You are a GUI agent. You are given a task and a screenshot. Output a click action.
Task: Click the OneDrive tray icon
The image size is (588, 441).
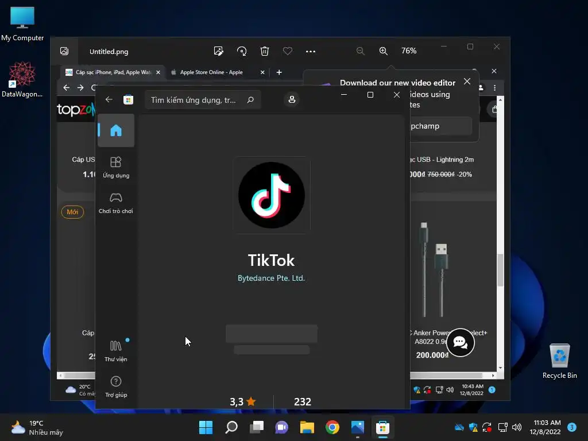pyautogui.click(x=459, y=427)
